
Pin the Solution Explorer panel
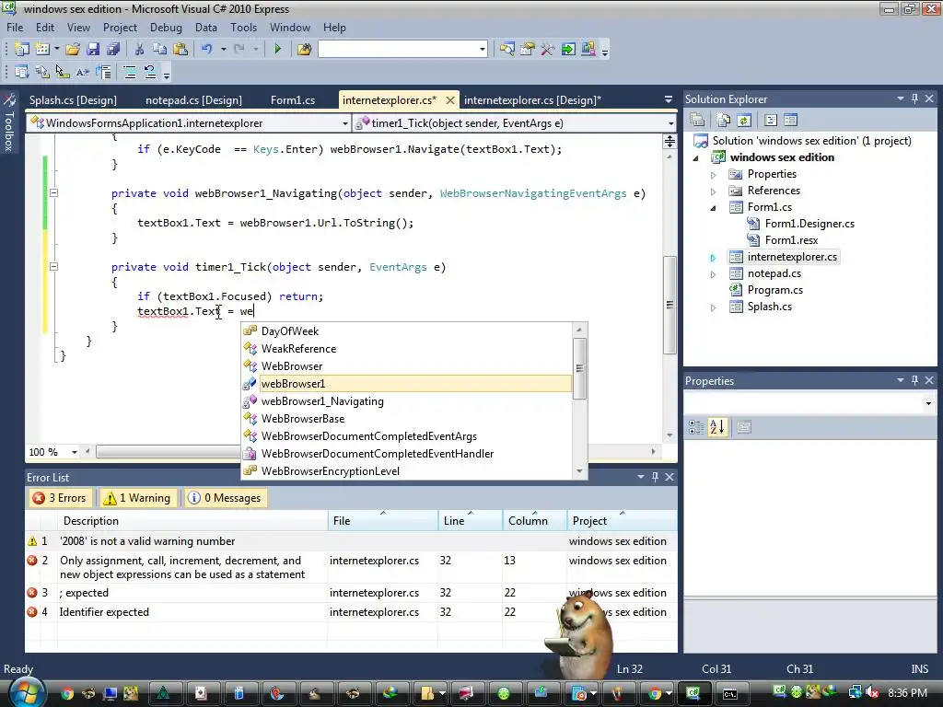click(914, 99)
